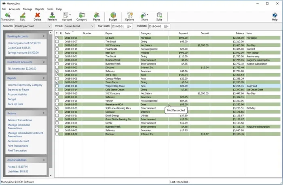Click the Edit pencil toolbar icon
This screenshot has height=185, width=283.
point(22,17)
